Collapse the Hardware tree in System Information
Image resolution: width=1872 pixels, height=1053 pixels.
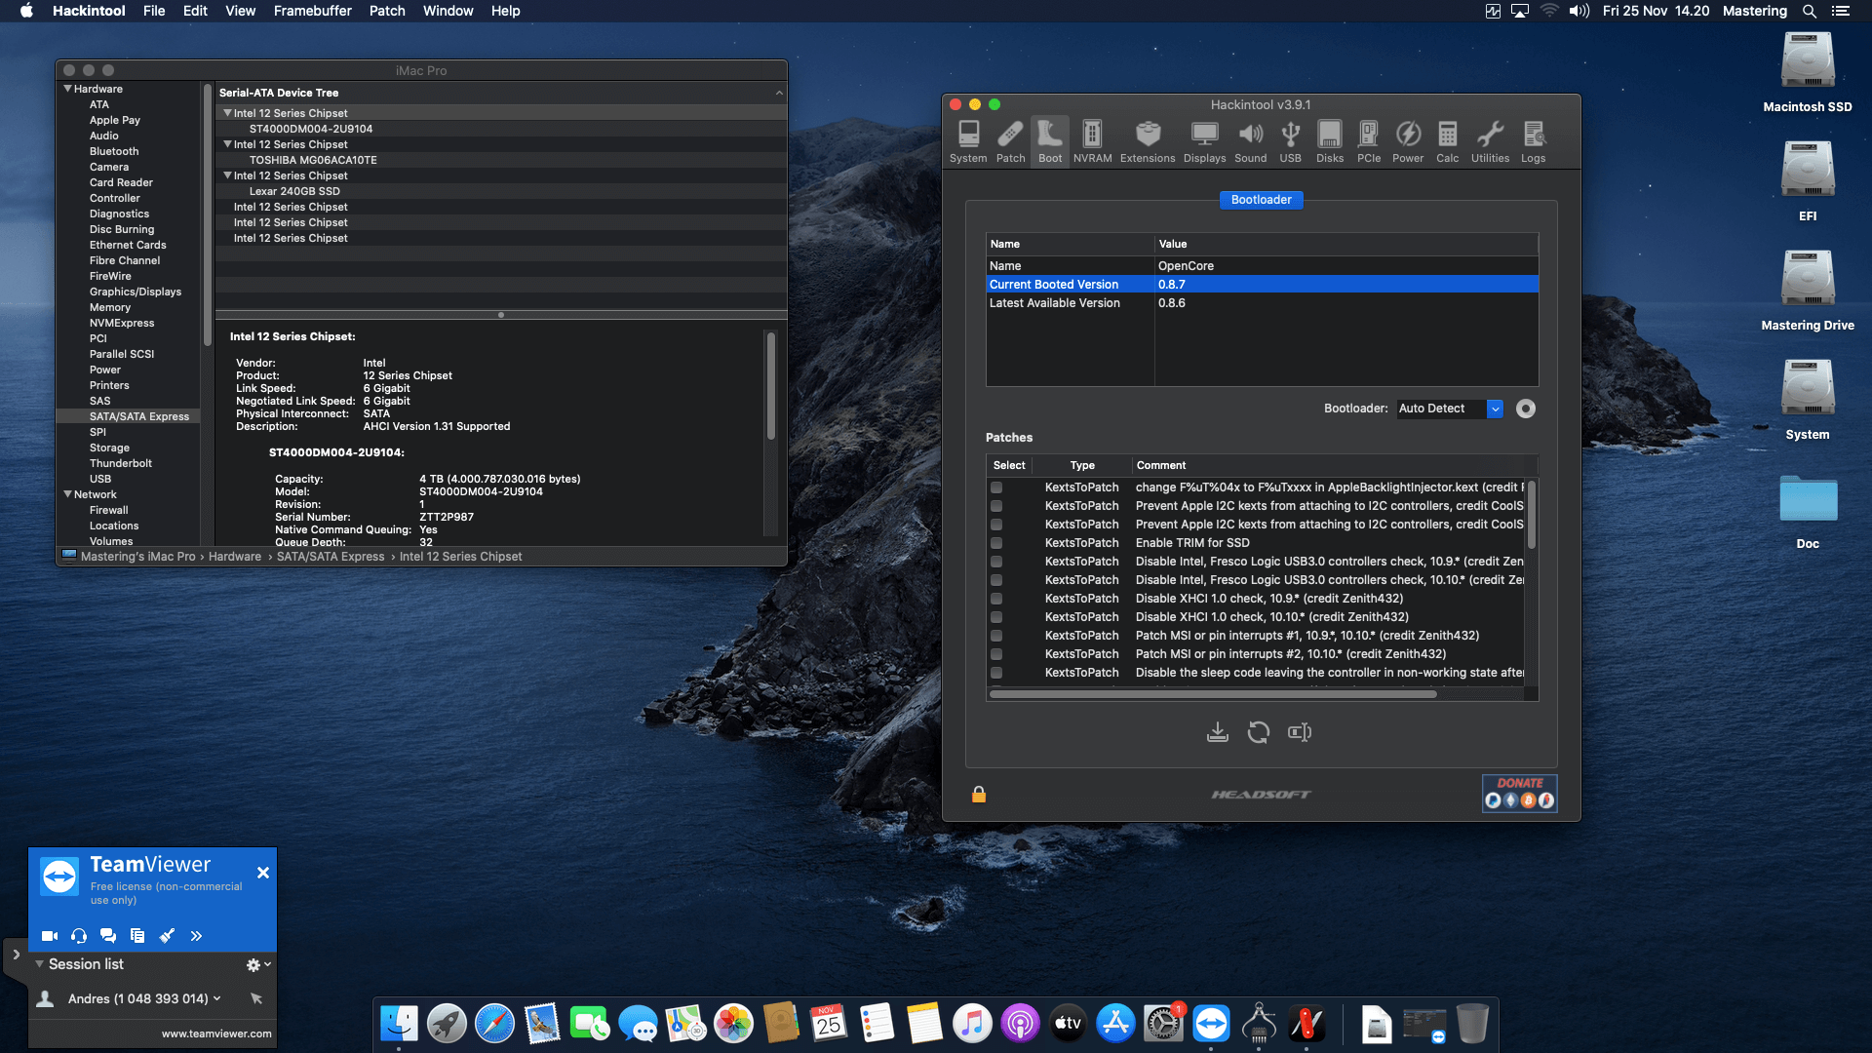coord(68,89)
